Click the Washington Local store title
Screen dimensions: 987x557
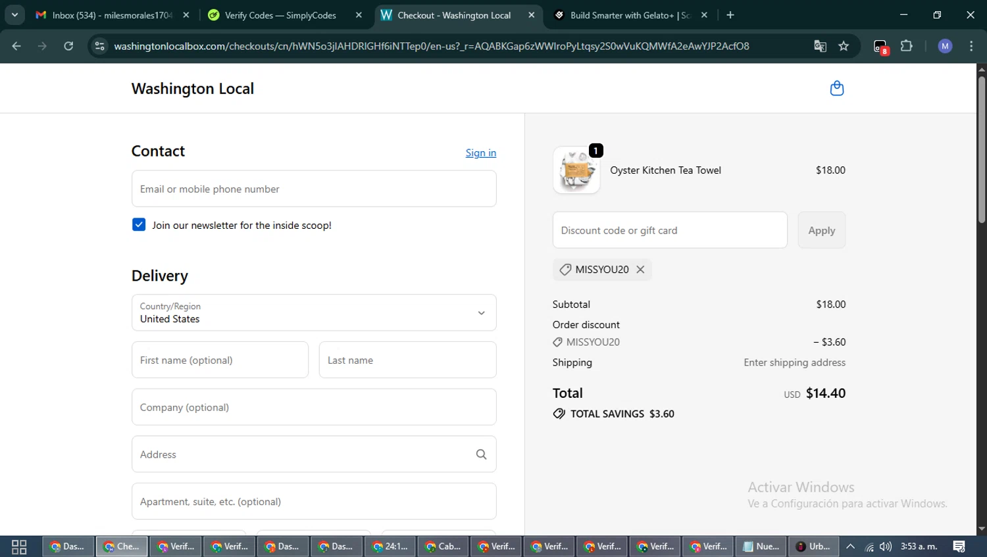(193, 89)
